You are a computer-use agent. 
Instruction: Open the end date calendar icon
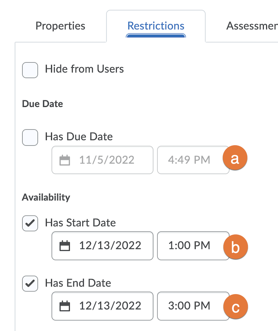65,306
